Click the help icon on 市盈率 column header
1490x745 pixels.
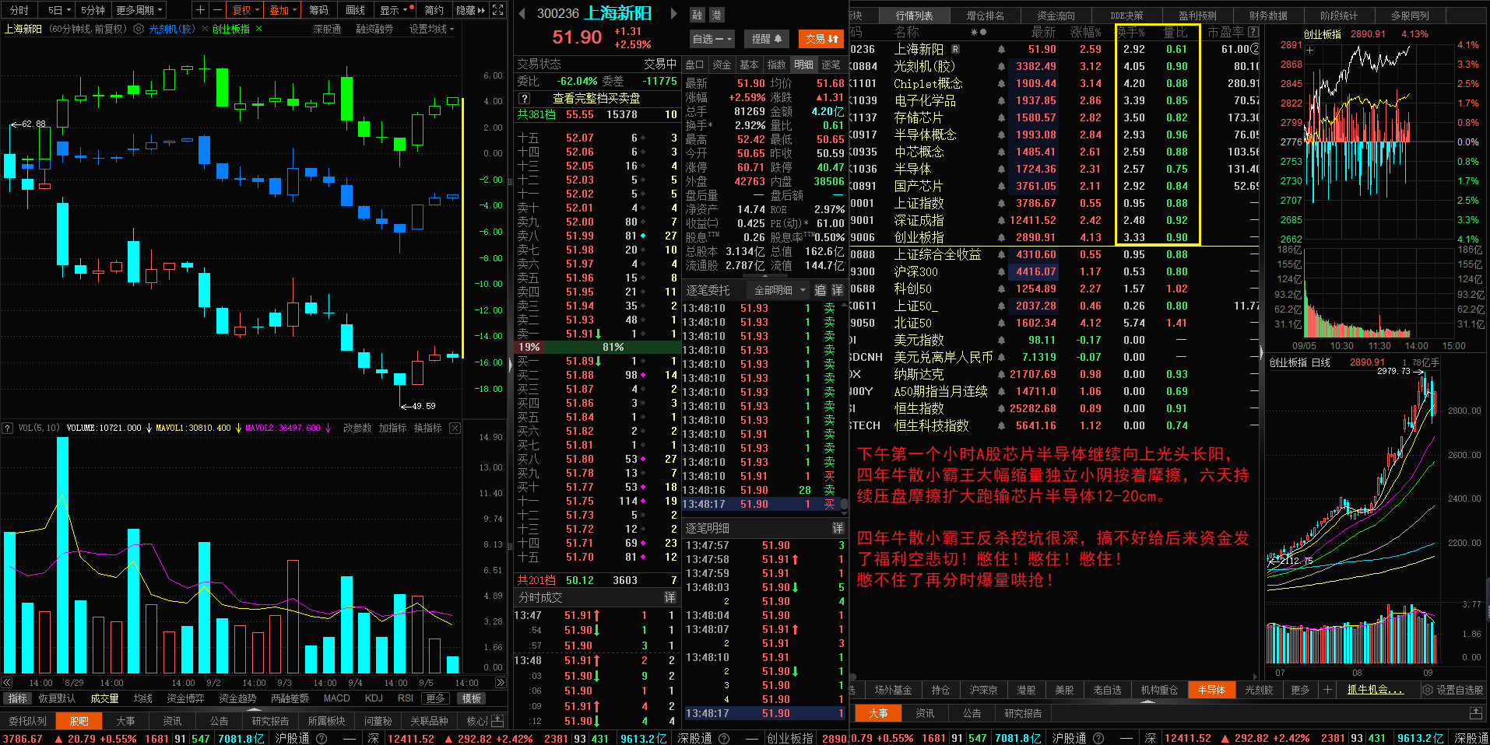[1253, 32]
